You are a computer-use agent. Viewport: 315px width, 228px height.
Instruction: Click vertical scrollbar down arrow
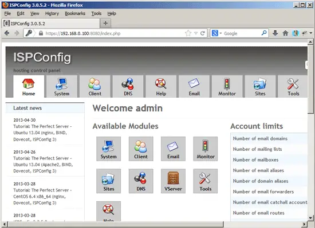point(310,218)
